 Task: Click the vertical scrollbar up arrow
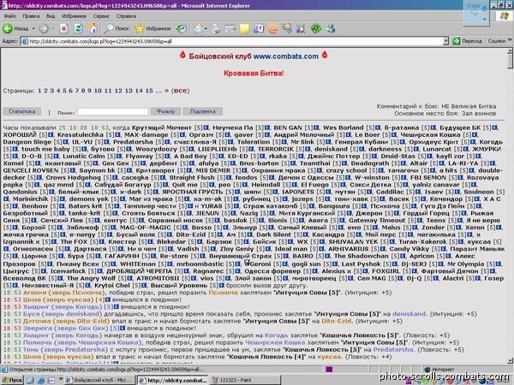[x=511, y=51]
